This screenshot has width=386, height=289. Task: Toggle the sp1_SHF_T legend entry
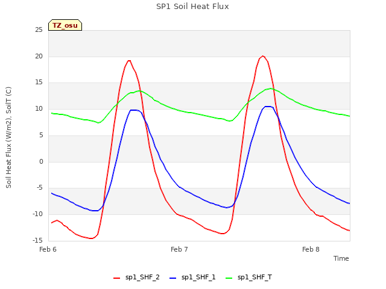coord(248,278)
